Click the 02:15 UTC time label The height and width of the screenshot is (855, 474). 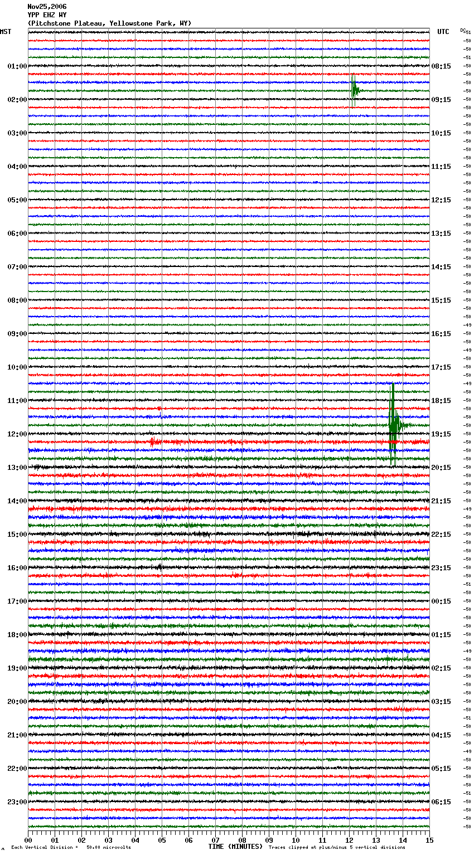[x=441, y=668]
